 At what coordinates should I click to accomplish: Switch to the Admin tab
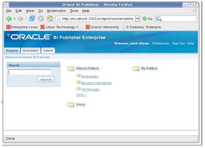(48, 51)
